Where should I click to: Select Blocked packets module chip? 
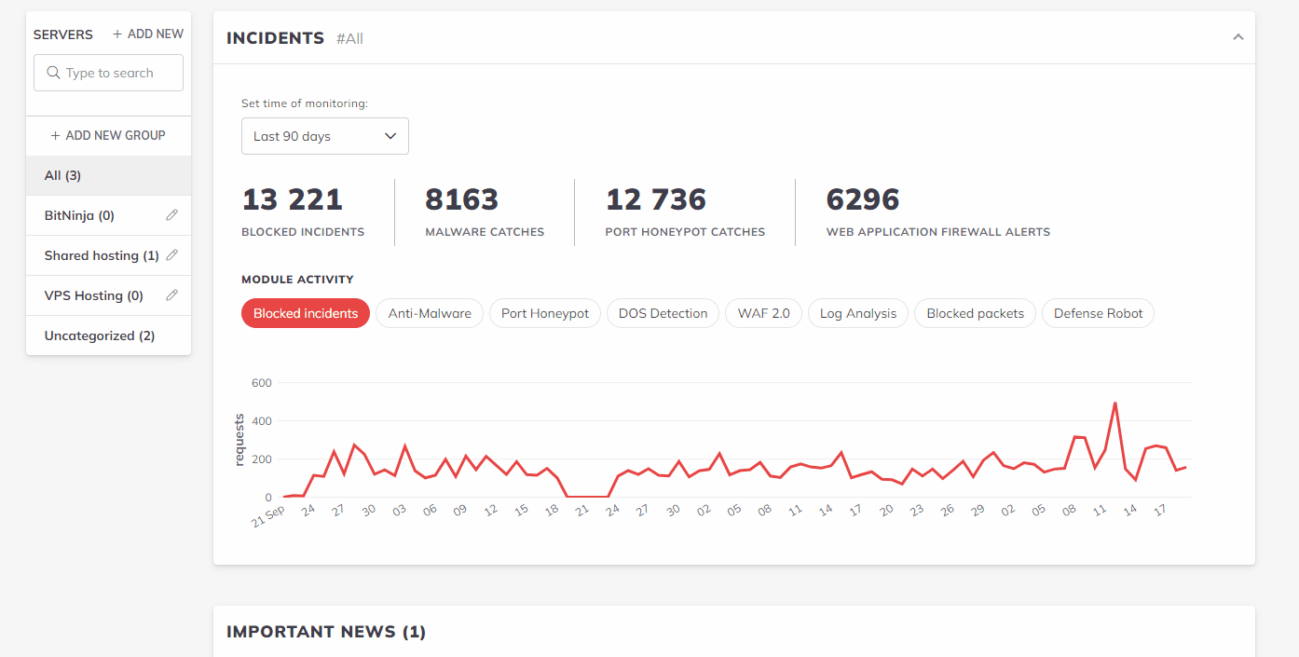tap(975, 314)
